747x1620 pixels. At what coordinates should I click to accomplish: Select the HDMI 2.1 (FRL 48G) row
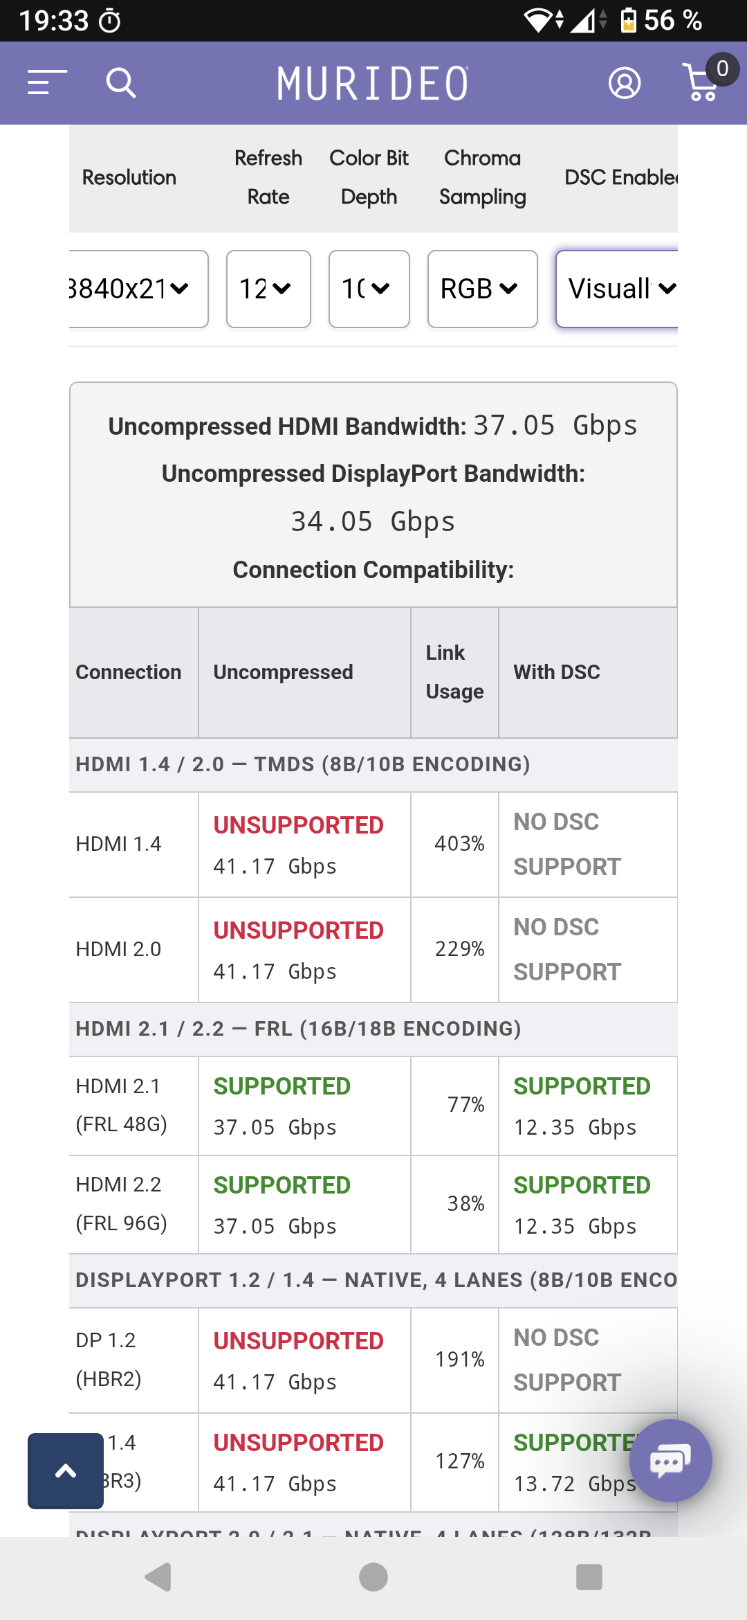pos(373,1106)
